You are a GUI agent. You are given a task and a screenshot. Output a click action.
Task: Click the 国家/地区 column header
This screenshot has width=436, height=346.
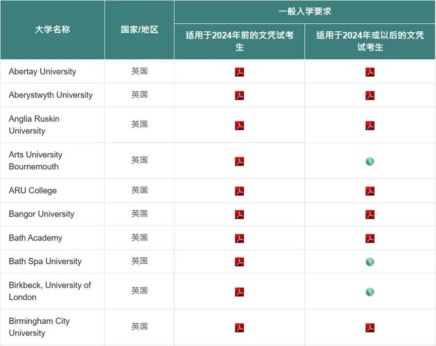point(139,30)
